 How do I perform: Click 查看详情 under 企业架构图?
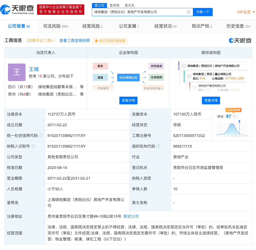(128, 100)
